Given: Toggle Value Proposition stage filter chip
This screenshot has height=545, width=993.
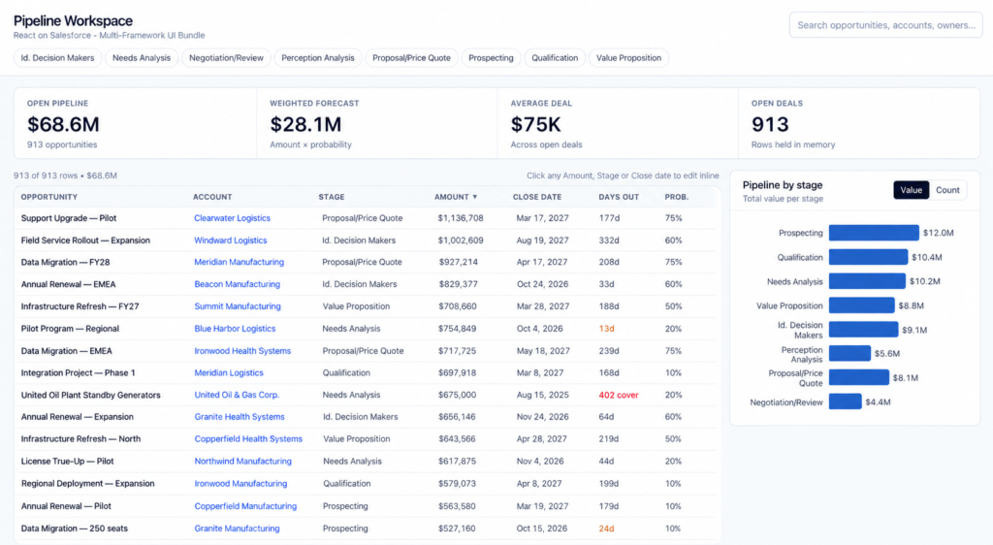Looking at the screenshot, I should [628, 57].
